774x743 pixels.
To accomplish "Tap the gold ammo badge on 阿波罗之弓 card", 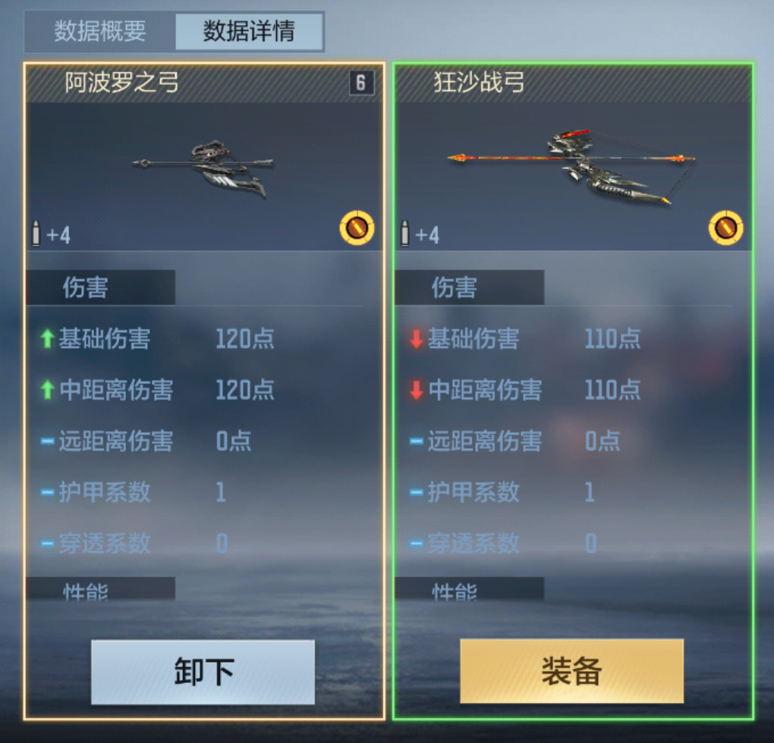I will click(x=357, y=227).
